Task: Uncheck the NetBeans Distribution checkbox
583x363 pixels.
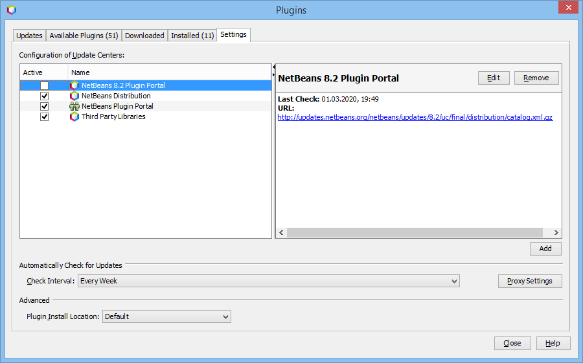Action: point(44,96)
